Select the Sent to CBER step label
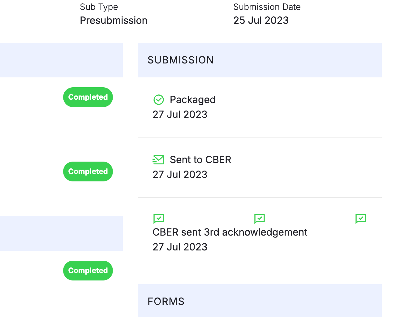396x317 pixels. coord(200,160)
